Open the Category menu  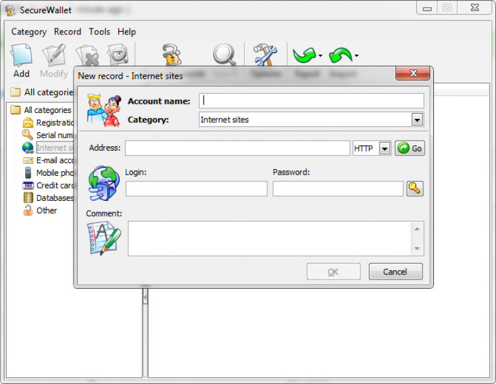[29, 32]
